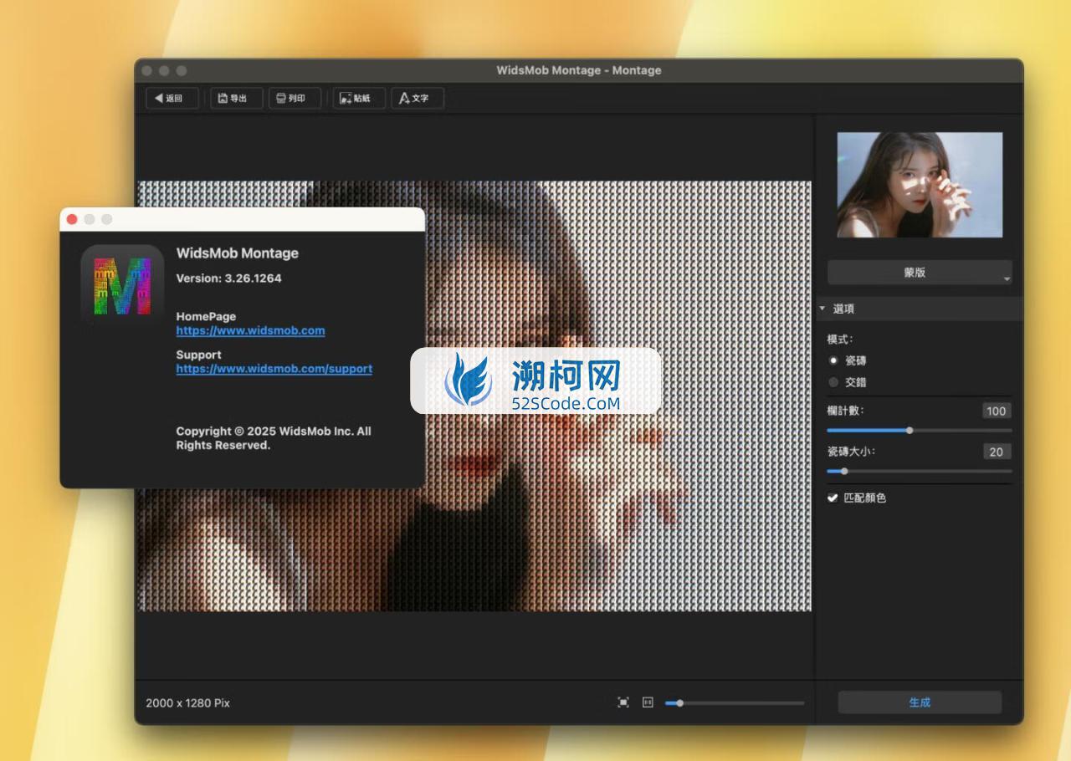Click the 模式: label
Image resolution: width=1071 pixels, height=761 pixels.
pos(840,340)
